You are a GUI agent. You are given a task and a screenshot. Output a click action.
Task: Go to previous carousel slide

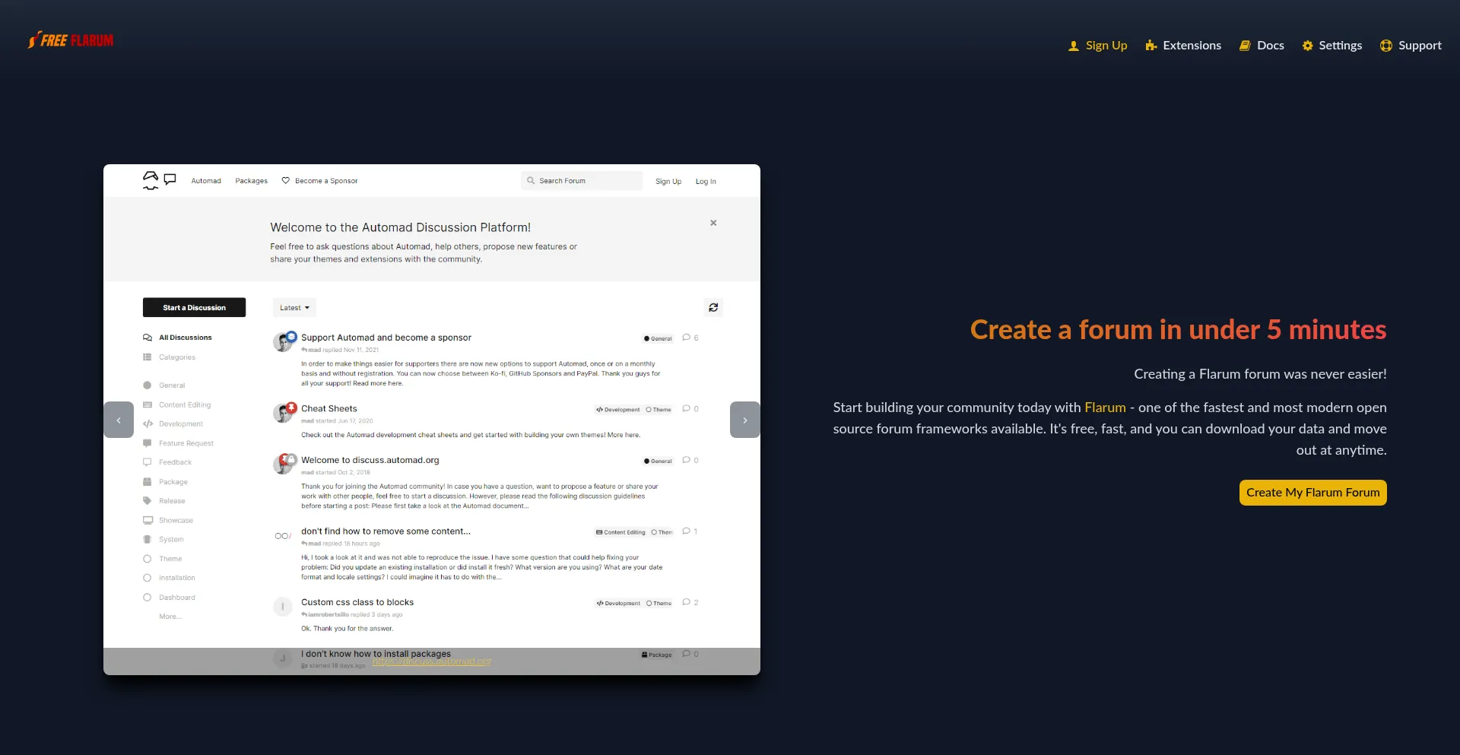coord(119,420)
